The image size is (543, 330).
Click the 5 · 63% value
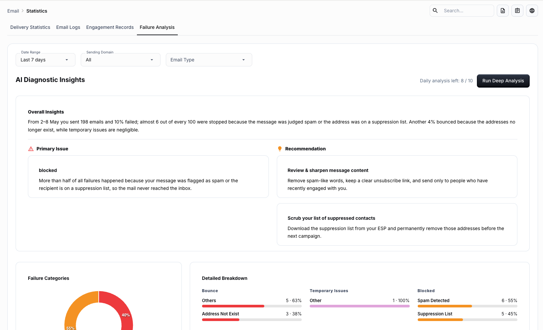pyautogui.click(x=294, y=300)
